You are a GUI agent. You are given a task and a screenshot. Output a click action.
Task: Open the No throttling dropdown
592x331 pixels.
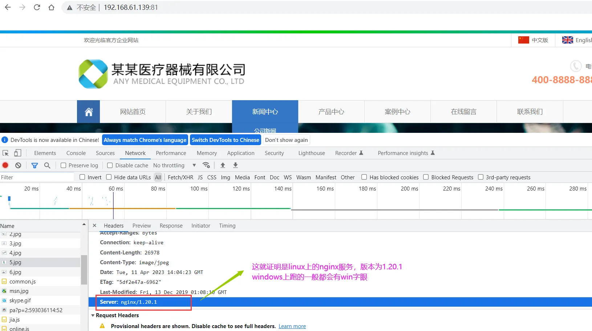pyautogui.click(x=174, y=165)
